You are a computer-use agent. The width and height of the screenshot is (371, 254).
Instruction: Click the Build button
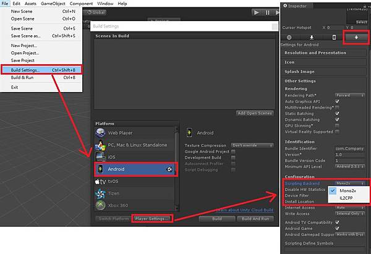(217, 219)
